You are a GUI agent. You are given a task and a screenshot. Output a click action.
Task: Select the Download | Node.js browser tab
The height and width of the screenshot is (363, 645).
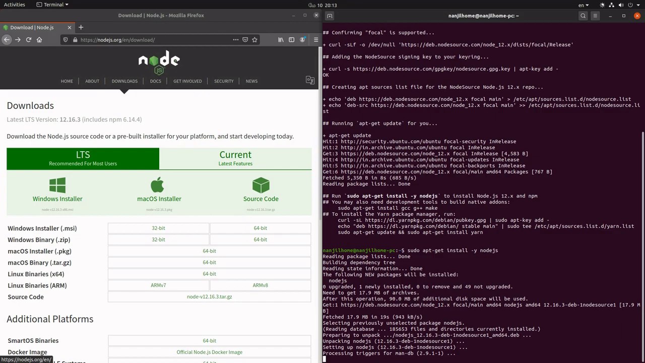(x=37, y=27)
